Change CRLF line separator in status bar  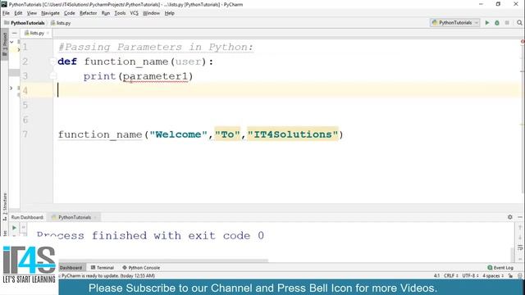point(450,276)
